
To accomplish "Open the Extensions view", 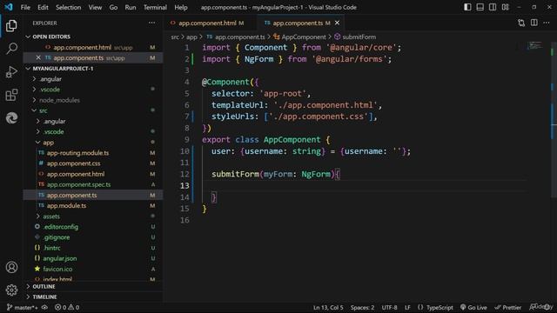I will tap(11, 95).
